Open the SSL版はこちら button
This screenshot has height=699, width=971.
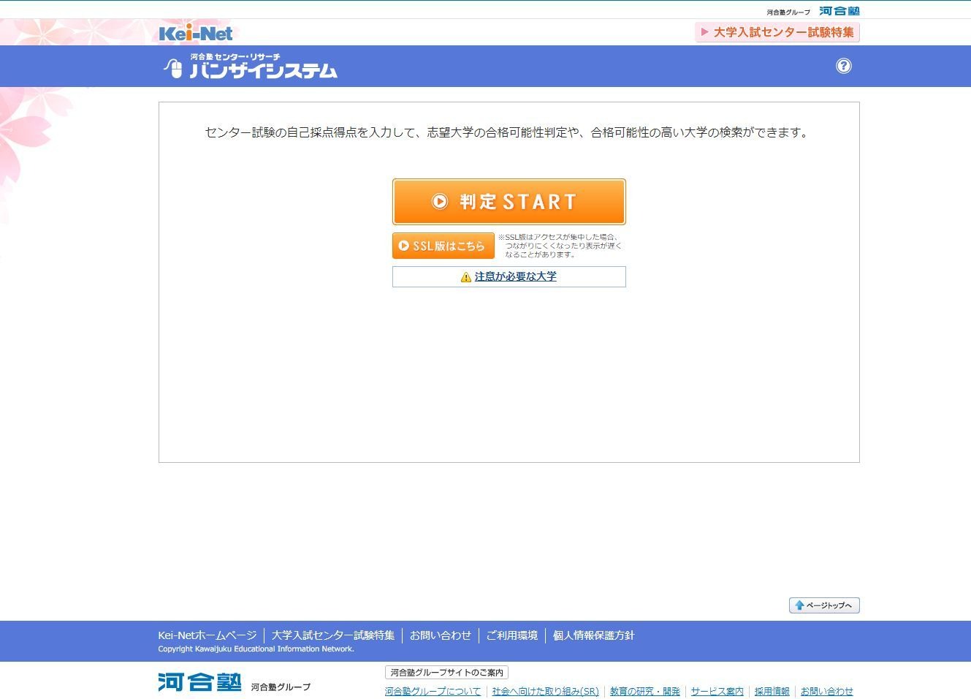pyautogui.click(x=443, y=246)
